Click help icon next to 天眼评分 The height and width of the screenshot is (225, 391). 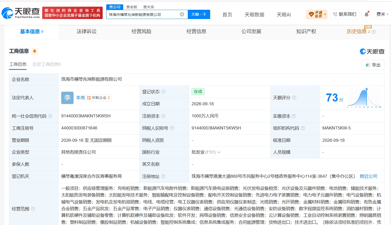point(294,98)
